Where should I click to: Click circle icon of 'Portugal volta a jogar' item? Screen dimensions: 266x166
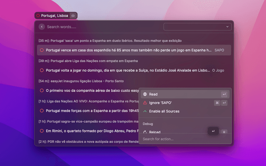[x=42, y=70]
